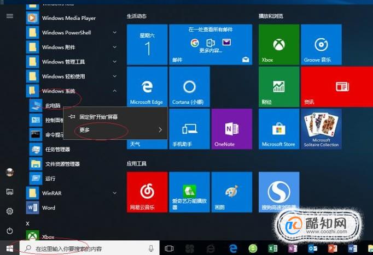
Task: Open the red 资讯 news tile
Action: pyautogui.click(x=337, y=86)
